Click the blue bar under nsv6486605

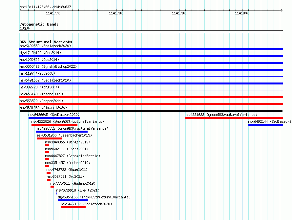(54, 118)
